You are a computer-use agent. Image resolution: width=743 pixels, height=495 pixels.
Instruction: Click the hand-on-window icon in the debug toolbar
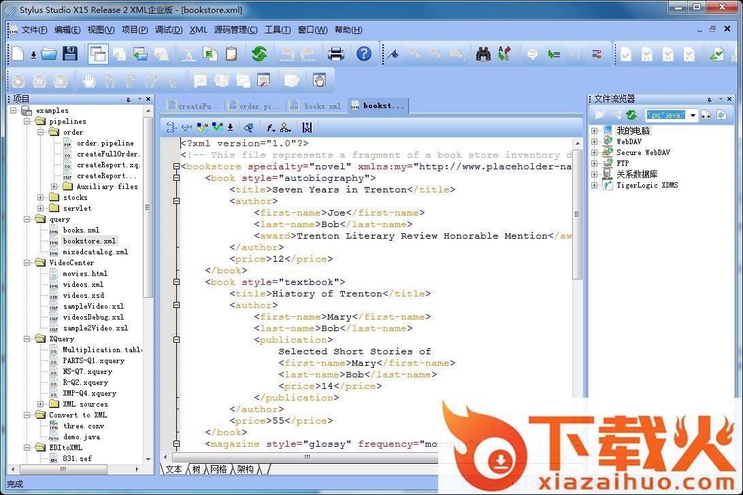[x=319, y=80]
